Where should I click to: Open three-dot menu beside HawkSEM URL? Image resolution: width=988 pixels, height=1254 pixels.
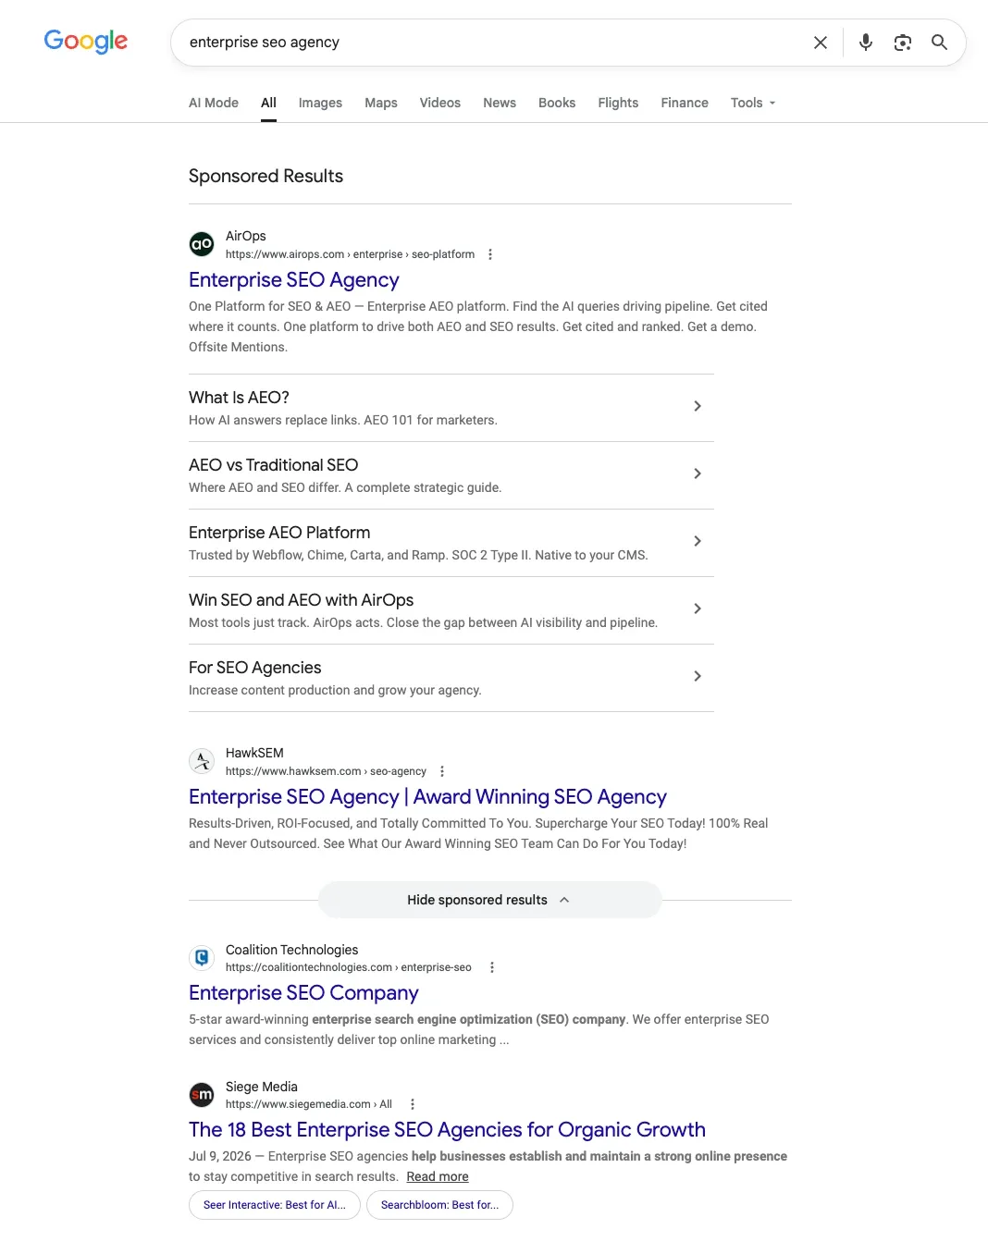click(x=442, y=771)
